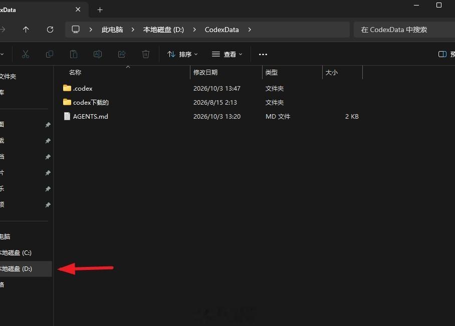Sort by the 修改日期 column header

[205, 72]
